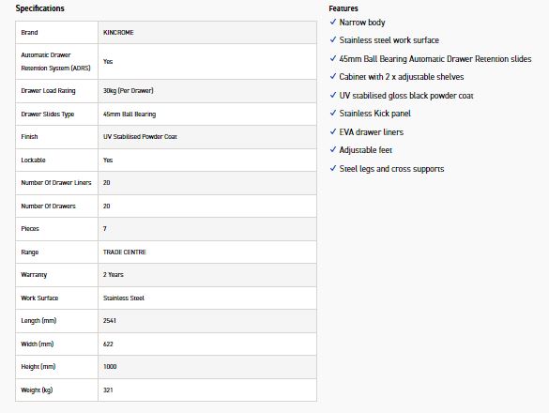
Task: Click the Drawer Load Rating row label
Action: (x=48, y=91)
